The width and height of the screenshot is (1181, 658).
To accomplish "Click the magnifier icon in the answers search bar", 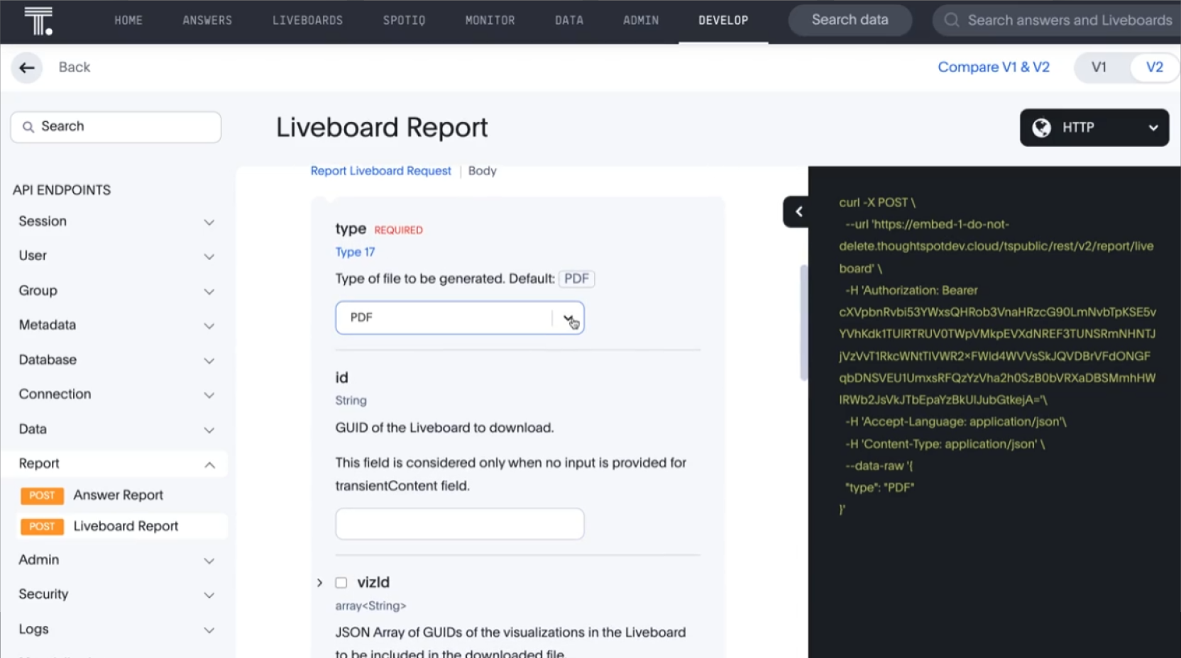I will coord(951,20).
